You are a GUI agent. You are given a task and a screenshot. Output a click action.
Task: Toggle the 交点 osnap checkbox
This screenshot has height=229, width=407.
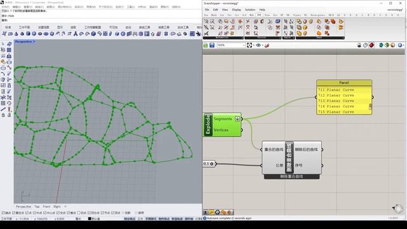[58, 213]
